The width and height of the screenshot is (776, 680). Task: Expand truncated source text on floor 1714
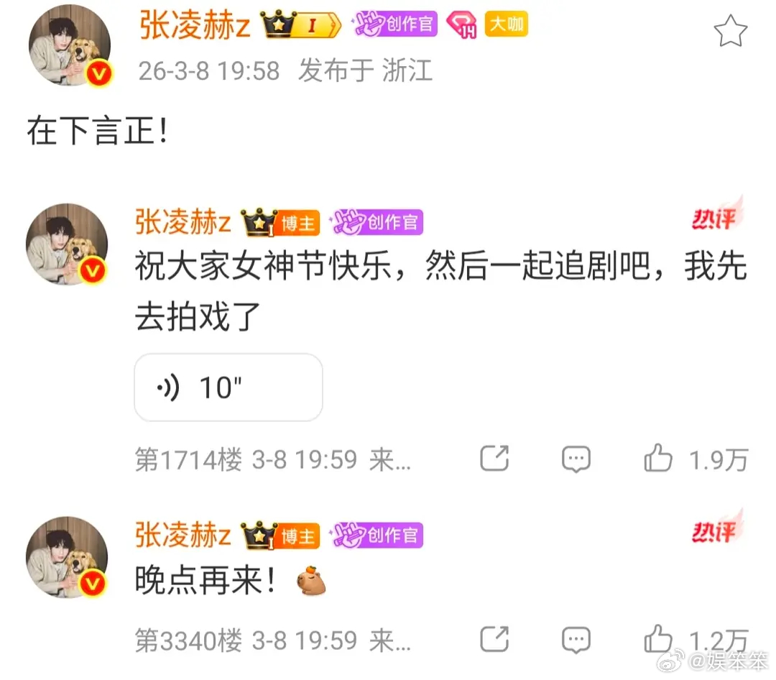click(x=390, y=459)
